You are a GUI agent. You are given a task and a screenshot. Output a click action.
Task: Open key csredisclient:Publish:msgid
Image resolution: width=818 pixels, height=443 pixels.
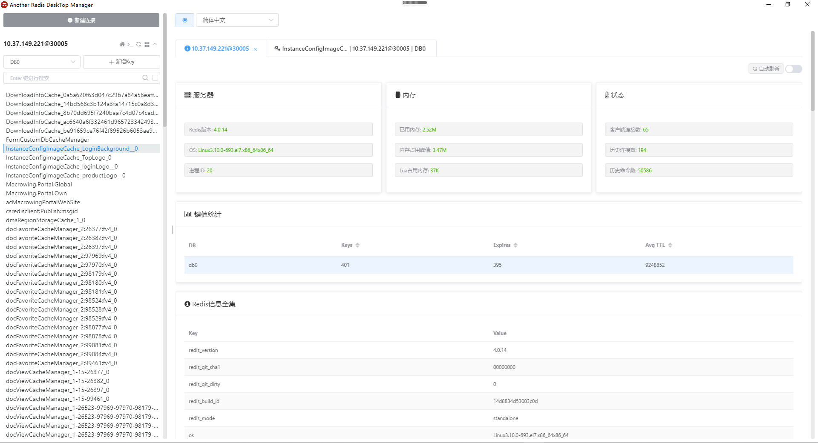click(42, 211)
